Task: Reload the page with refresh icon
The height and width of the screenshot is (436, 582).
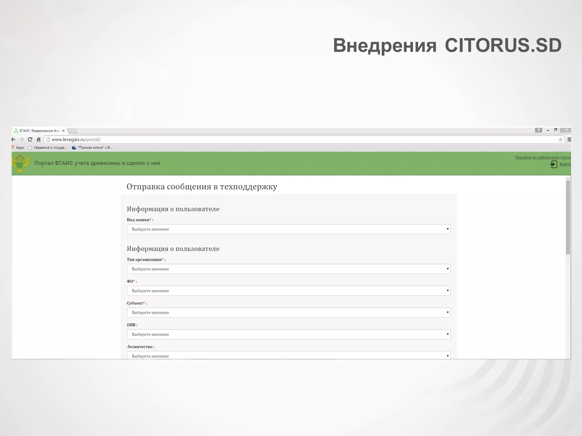Action: pyautogui.click(x=30, y=139)
